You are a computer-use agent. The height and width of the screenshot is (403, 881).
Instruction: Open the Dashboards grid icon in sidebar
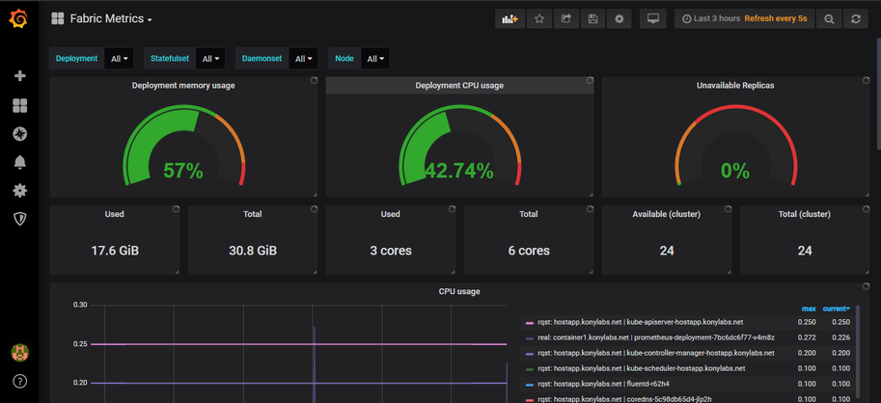coord(19,105)
